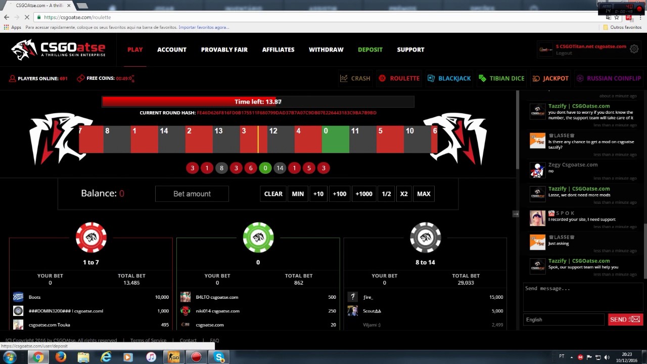Switch to the TIBIAN DICE game
This screenshot has width=647, height=364.
(x=501, y=78)
